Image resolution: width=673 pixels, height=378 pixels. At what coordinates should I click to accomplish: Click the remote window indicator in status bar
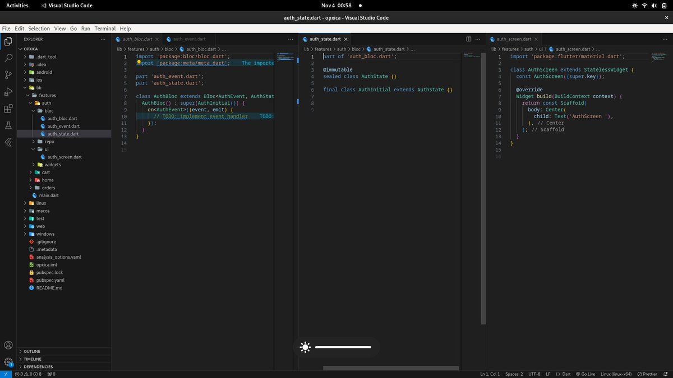point(6,374)
